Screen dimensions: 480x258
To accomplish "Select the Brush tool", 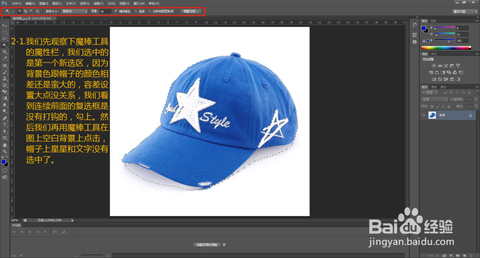I will (x=5, y=72).
